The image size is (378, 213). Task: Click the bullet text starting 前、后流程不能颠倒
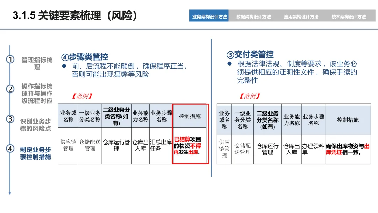pos(130,70)
